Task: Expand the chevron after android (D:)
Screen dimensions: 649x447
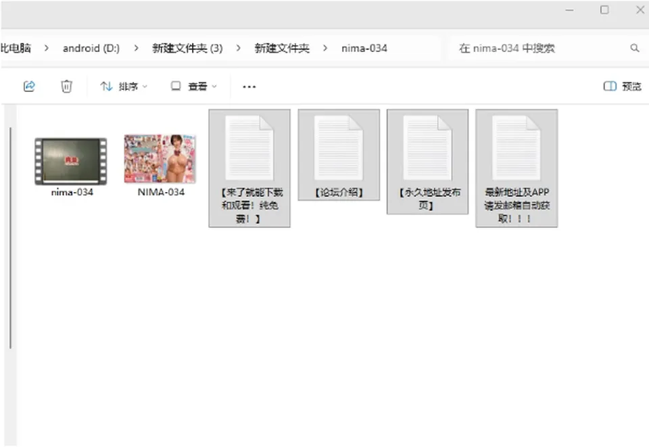Action: pyautogui.click(x=136, y=48)
